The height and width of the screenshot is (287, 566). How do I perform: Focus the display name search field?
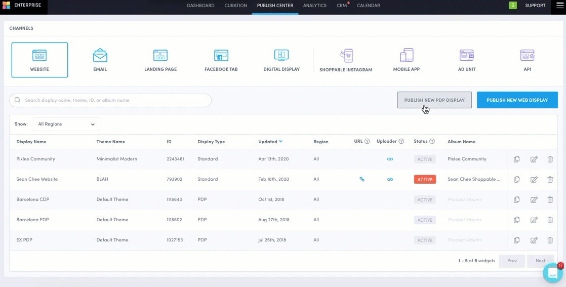(110, 100)
